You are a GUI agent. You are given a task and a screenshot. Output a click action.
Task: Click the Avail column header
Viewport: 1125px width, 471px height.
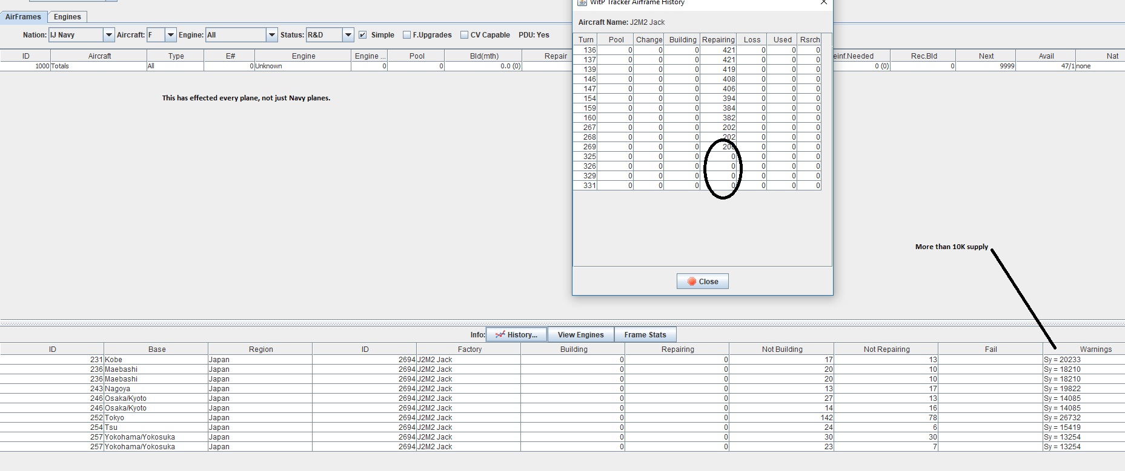coord(1046,56)
